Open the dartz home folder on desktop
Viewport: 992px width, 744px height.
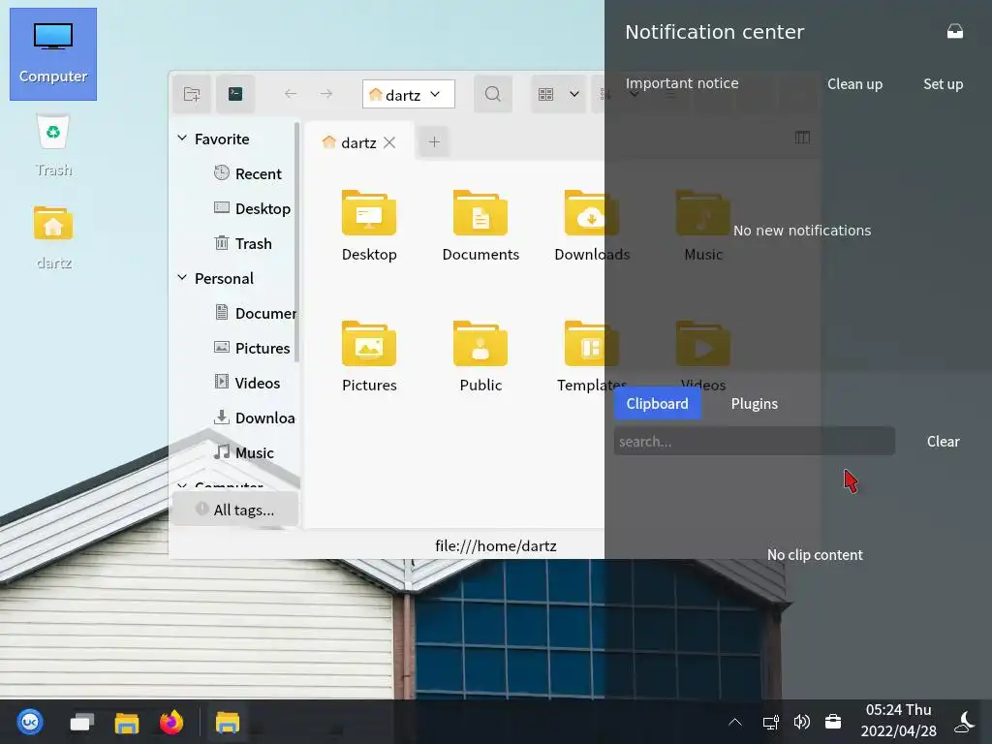pyautogui.click(x=53, y=237)
